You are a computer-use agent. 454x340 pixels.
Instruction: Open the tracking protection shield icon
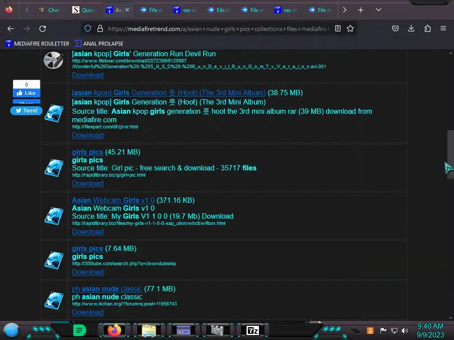click(88, 29)
